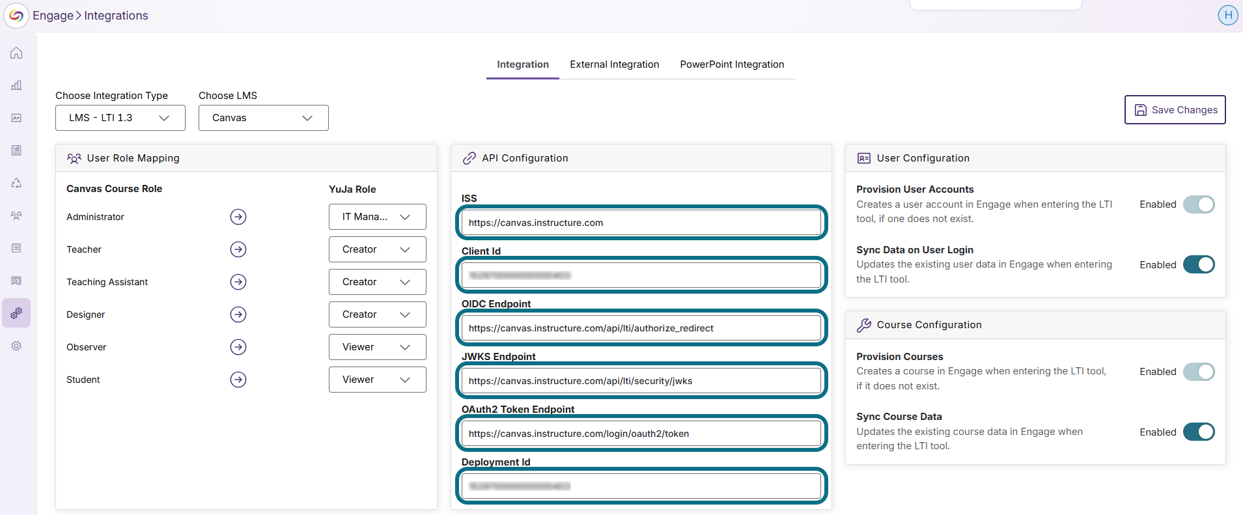Open the users group sidebar icon

pyautogui.click(x=16, y=216)
